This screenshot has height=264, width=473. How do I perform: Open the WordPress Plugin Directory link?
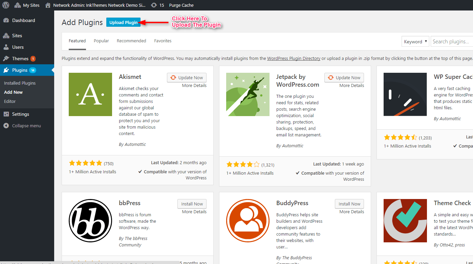click(x=294, y=58)
